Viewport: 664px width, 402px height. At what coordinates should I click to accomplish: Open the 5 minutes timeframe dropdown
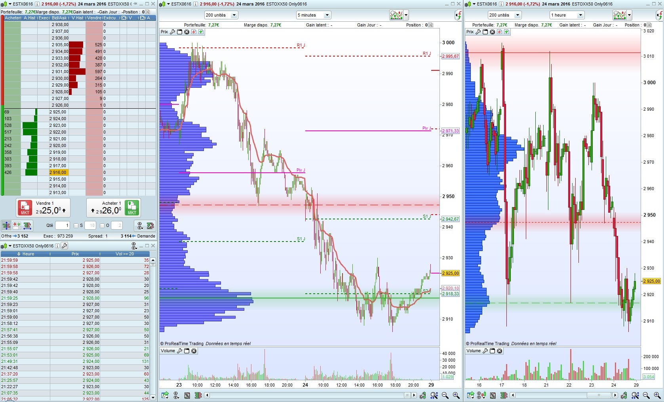[314, 15]
